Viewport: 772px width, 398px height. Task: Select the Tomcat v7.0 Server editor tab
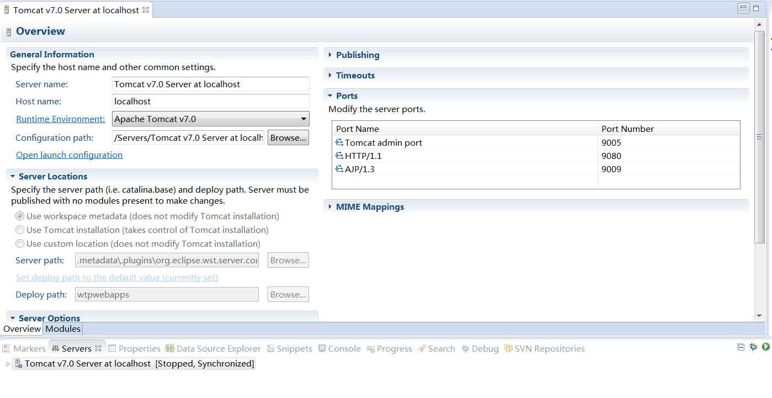pos(76,10)
